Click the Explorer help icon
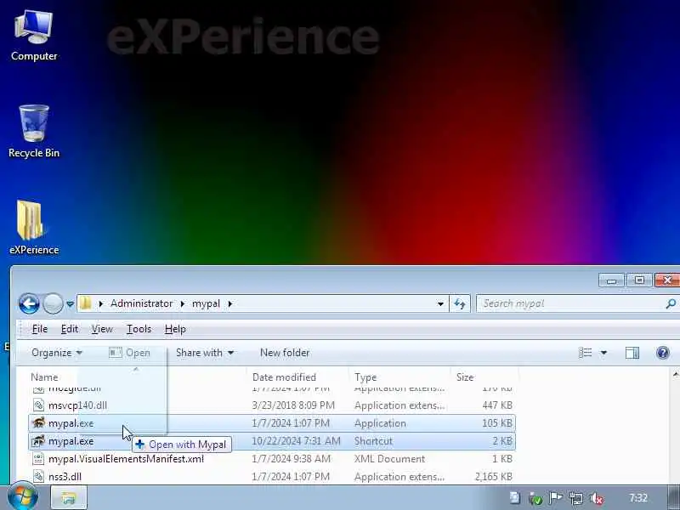 [663, 353]
